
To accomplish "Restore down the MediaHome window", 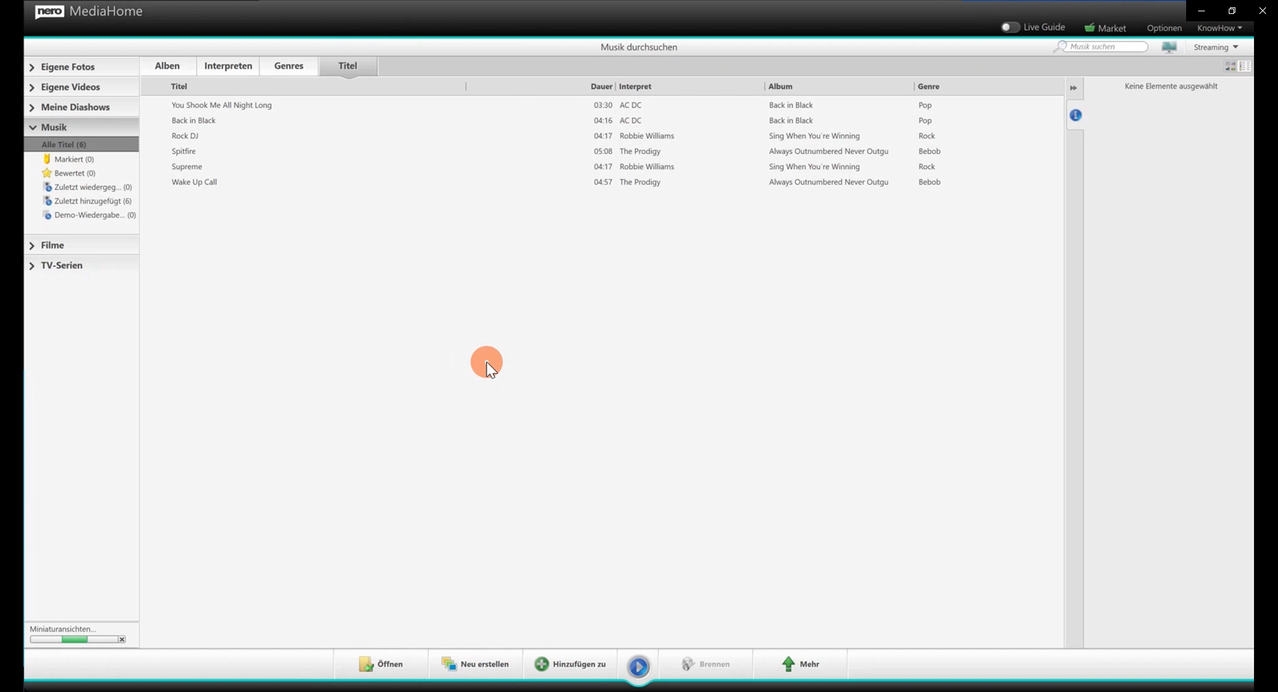I will pyautogui.click(x=1232, y=11).
